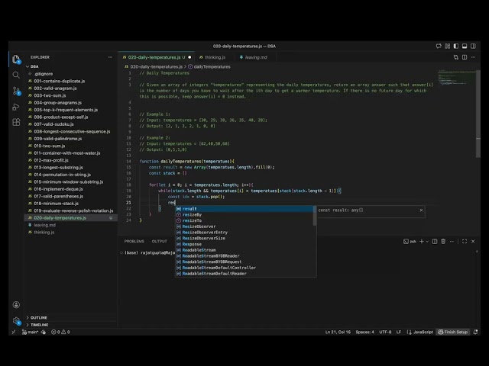This screenshot has width=489, height=366.
Task: Open the Source Control view
Action: [16, 91]
